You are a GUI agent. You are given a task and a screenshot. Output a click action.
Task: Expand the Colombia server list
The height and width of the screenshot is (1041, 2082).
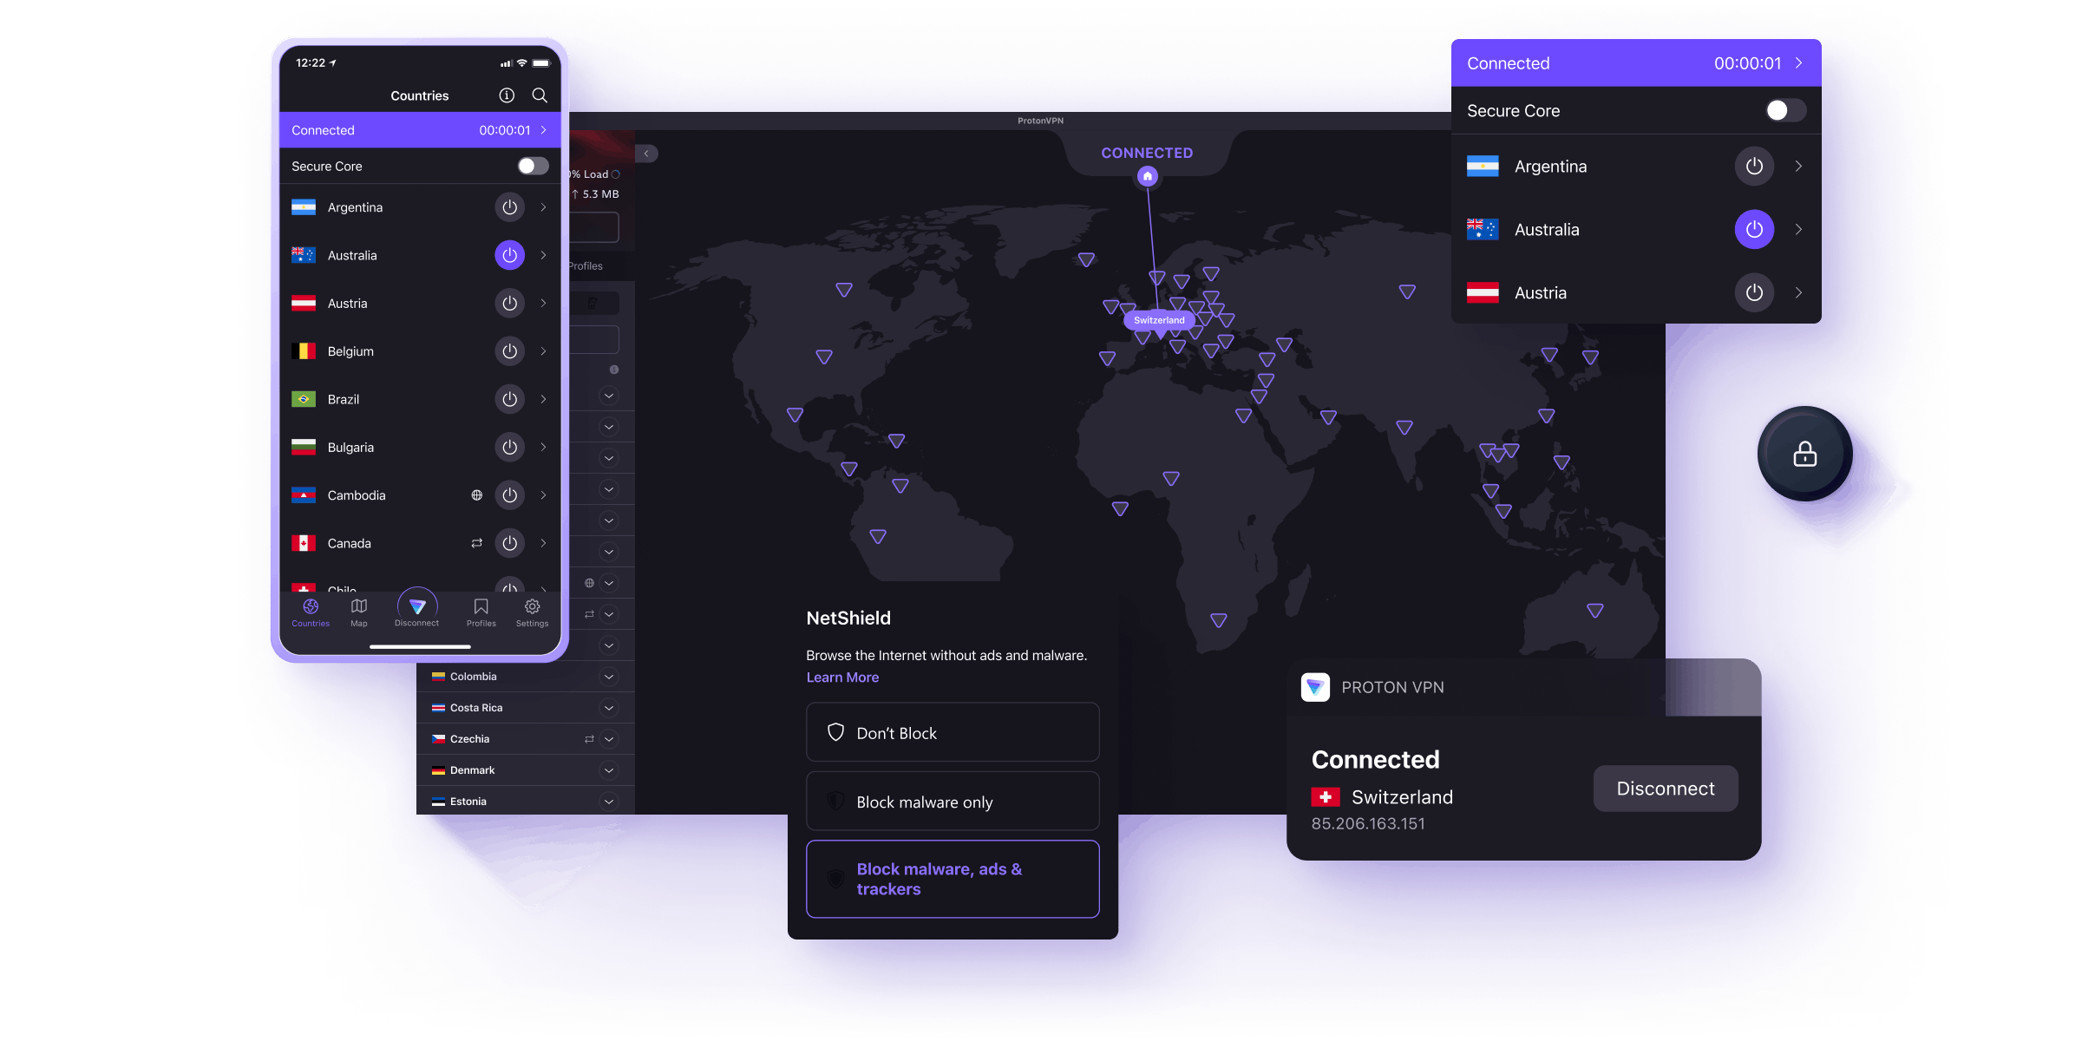pyautogui.click(x=609, y=677)
